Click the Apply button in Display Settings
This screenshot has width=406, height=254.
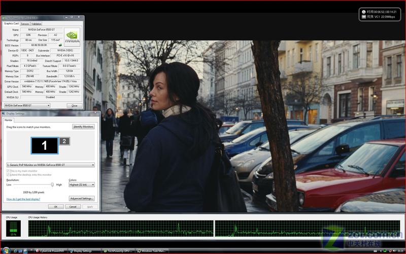pos(90,207)
